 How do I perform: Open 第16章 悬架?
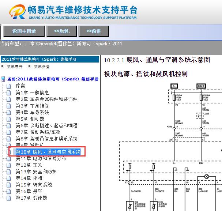click(29, 191)
